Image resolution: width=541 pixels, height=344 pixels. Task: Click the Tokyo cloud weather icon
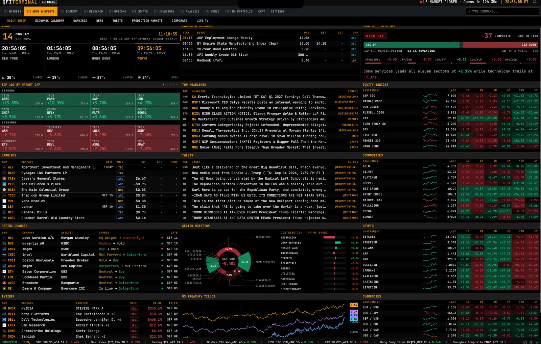139,78
